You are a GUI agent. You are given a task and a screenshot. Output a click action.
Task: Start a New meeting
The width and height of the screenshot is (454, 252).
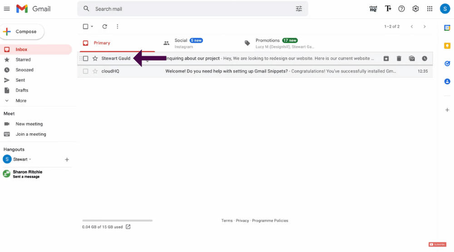click(29, 124)
